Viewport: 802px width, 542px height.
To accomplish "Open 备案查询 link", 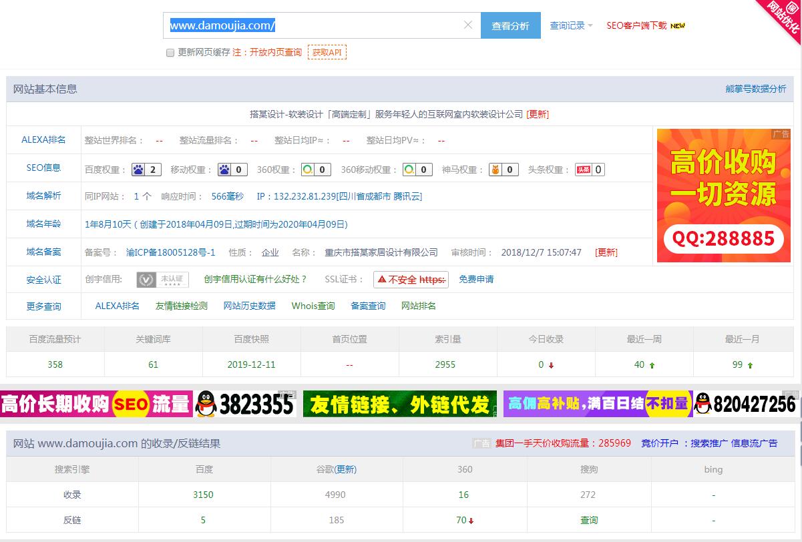I will [368, 306].
